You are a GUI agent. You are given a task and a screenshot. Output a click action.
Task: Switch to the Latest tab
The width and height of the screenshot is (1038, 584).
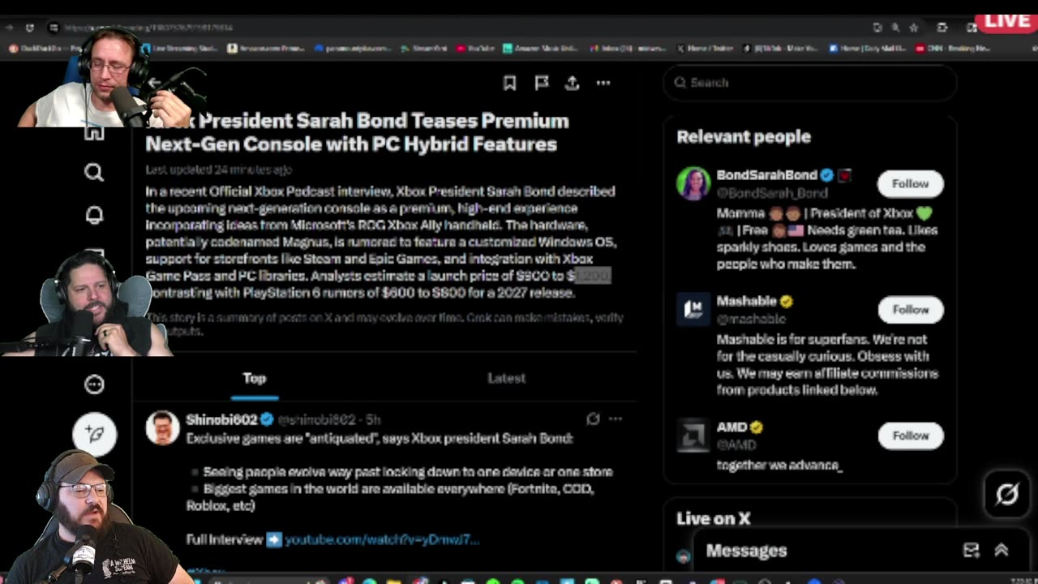pos(506,378)
